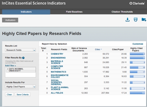
Task: Click the Save Criteria button
Action: click(x=23, y=95)
